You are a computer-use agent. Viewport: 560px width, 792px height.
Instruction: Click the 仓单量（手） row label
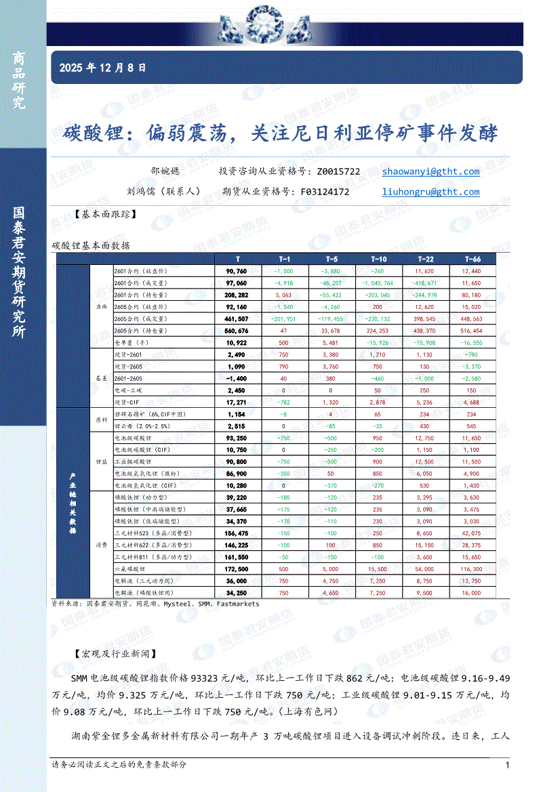click(x=132, y=343)
